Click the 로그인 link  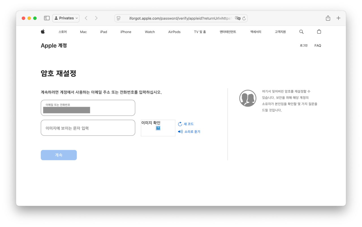tap(304, 45)
